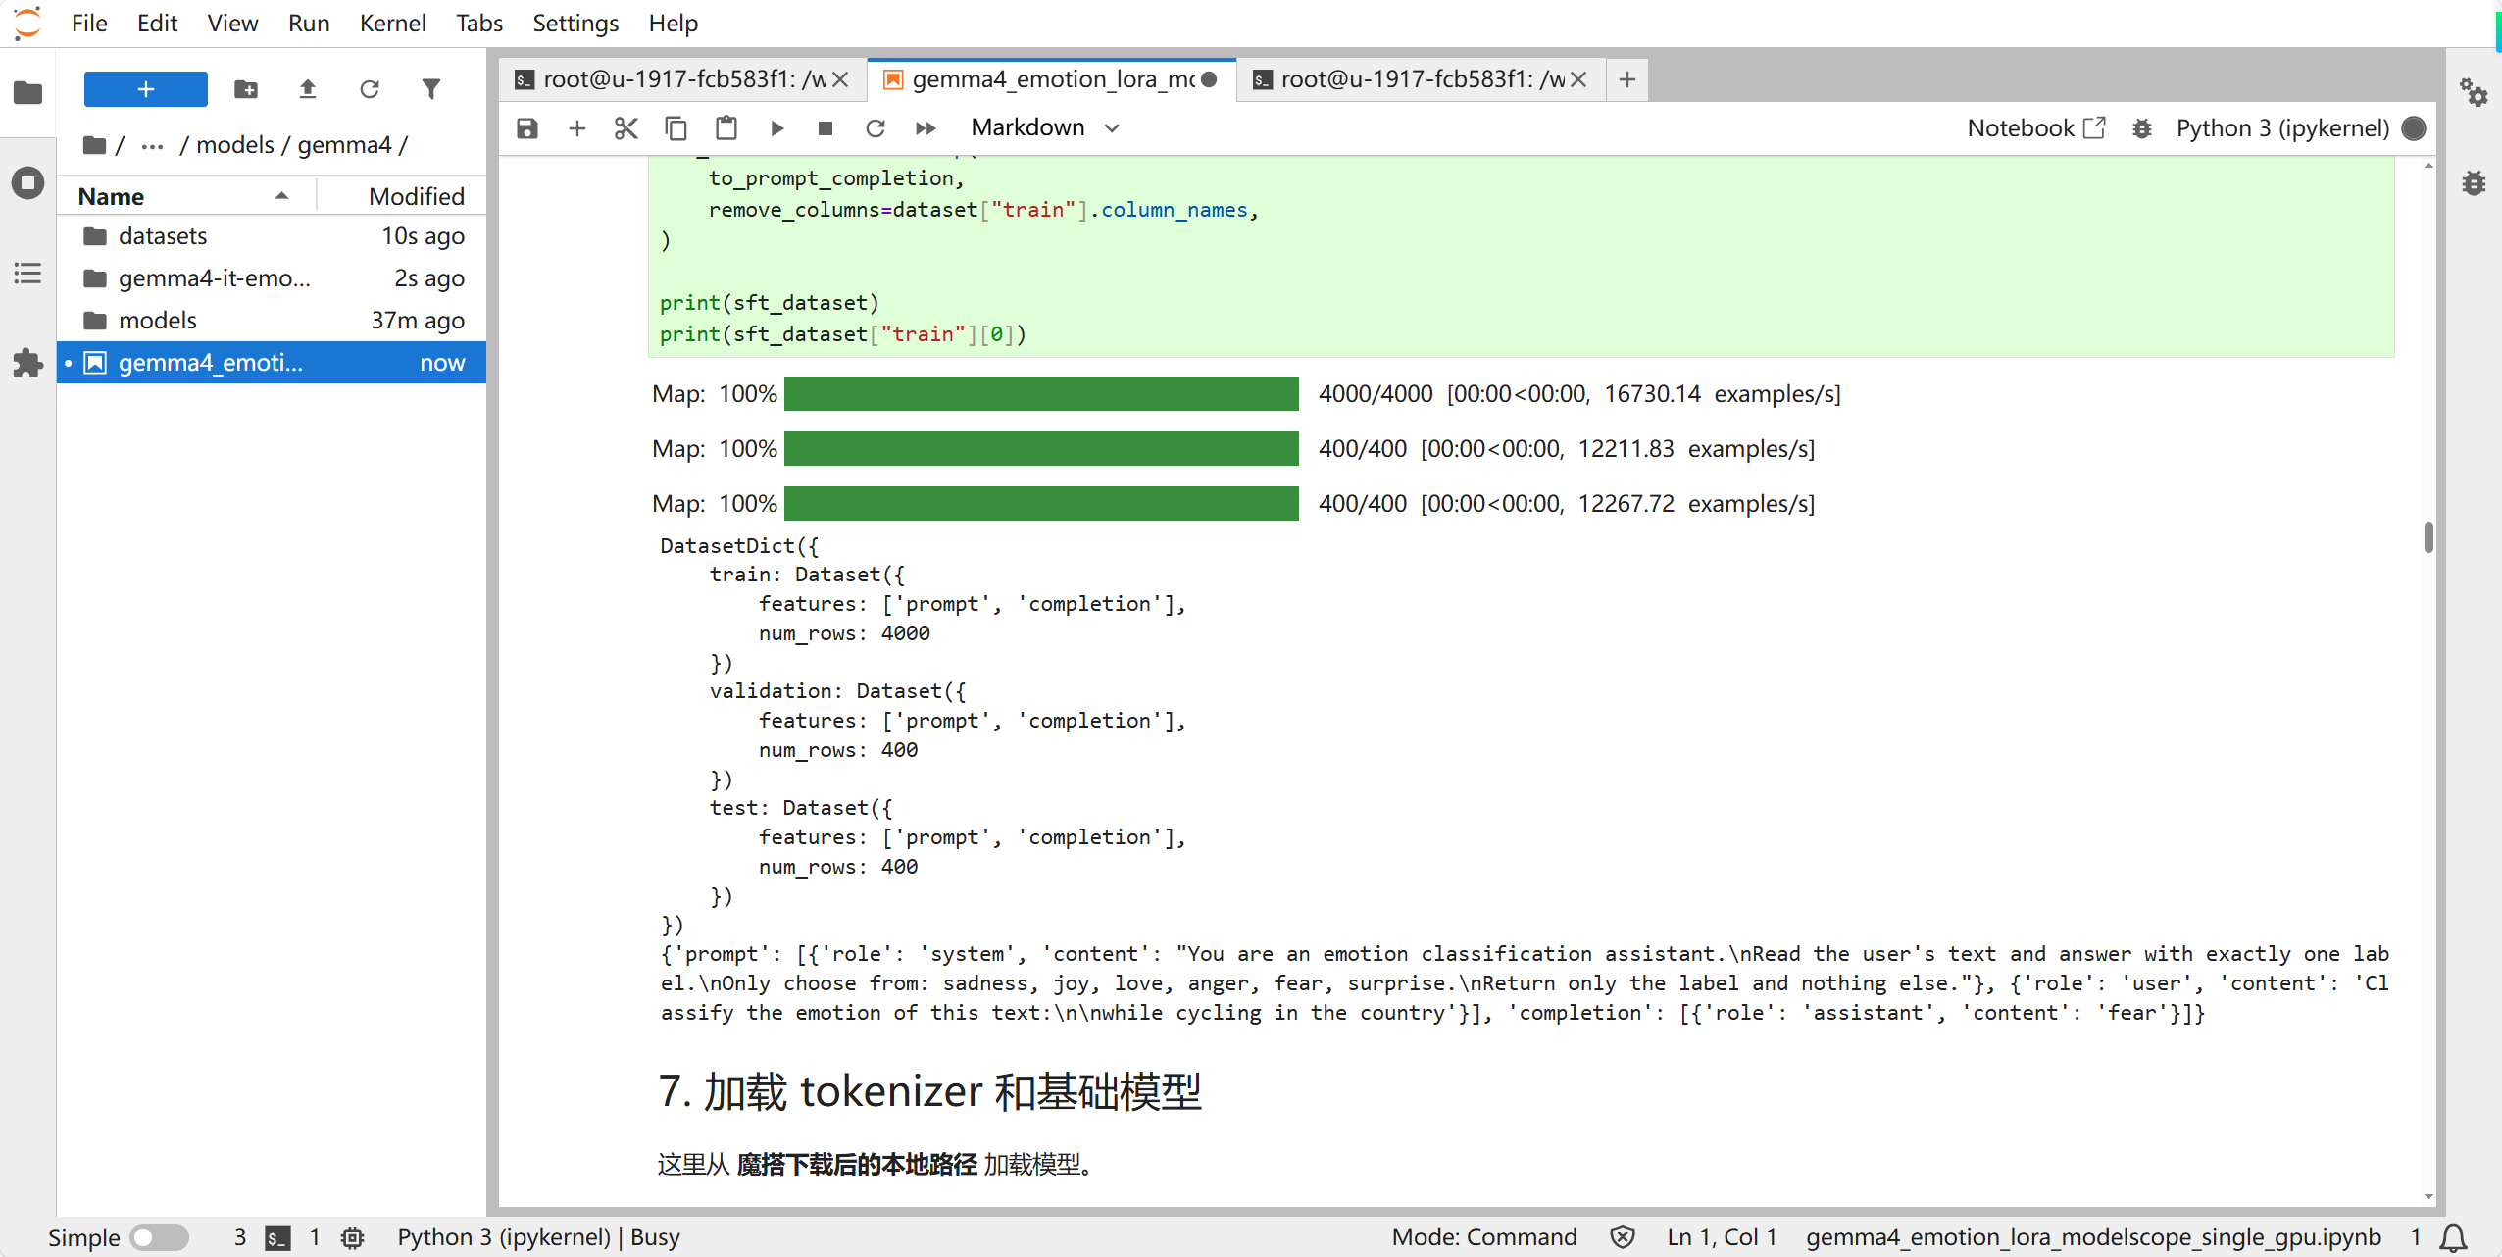
Task: Create a new folder in file browser
Action: (246, 89)
